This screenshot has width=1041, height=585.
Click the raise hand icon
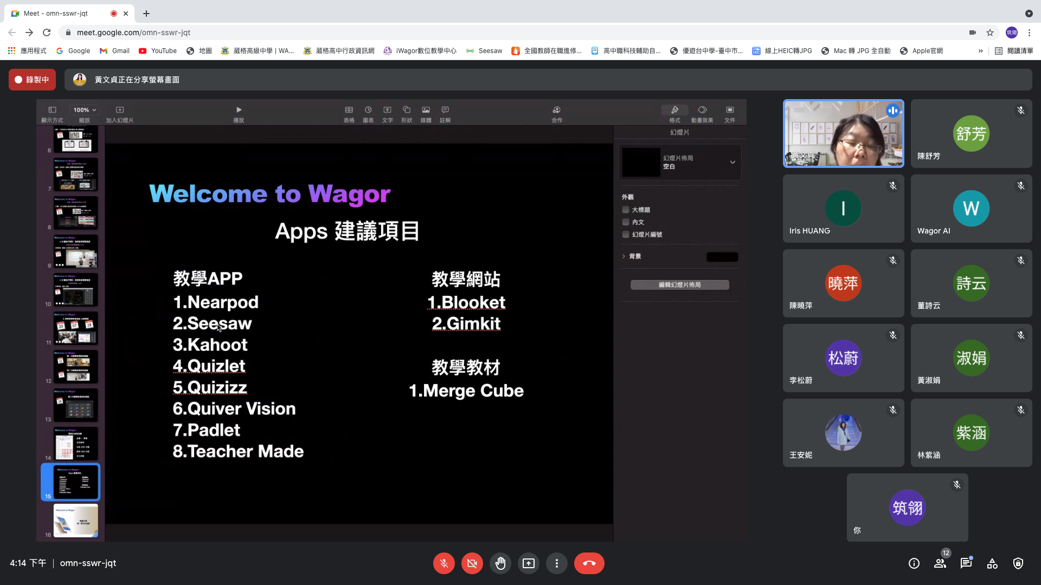click(500, 563)
